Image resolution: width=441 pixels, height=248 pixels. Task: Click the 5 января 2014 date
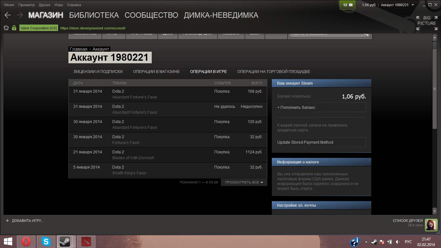click(x=87, y=167)
